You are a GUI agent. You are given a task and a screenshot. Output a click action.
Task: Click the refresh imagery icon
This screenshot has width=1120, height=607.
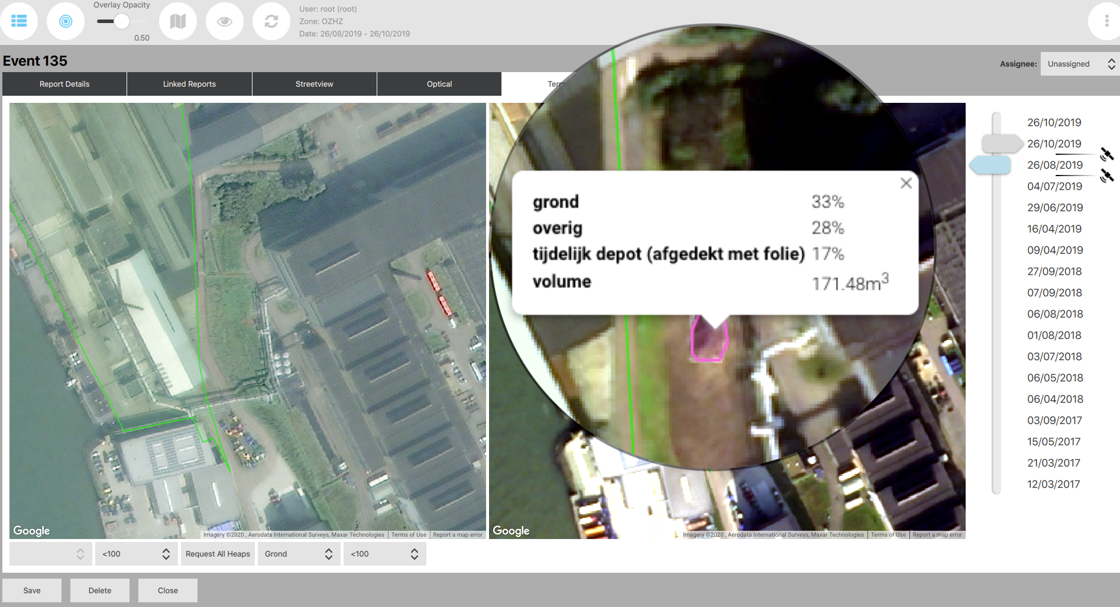click(271, 21)
